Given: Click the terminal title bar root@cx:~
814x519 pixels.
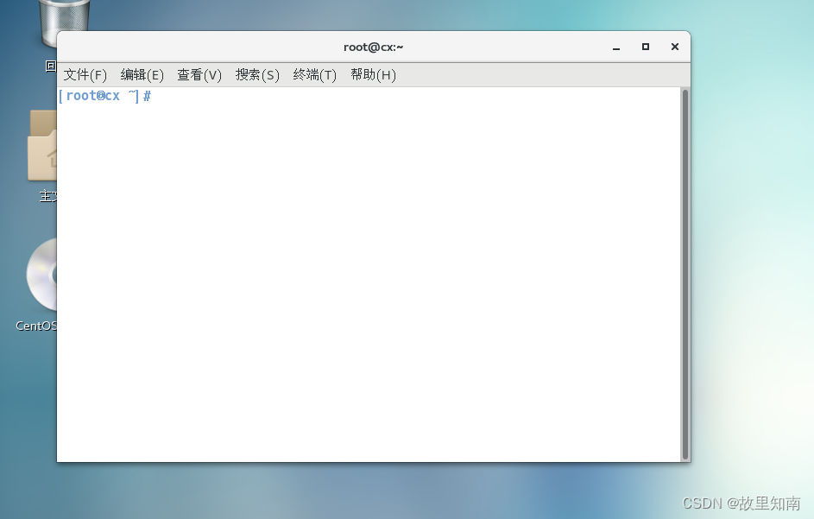Looking at the screenshot, I should pyautogui.click(x=373, y=47).
